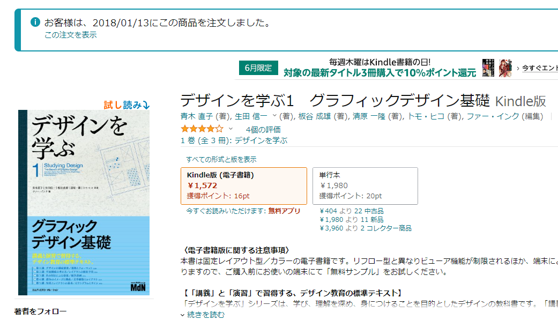Click the 著者をフォロー heading
The image size is (558, 320).
coord(41,311)
